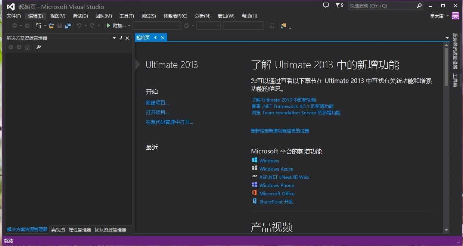Switch to the 类视图 tab
Viewport: 463px width, 246px height.
[58, 230]
